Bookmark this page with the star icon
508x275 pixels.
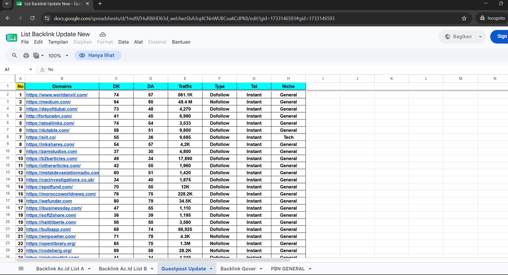click(464, 18)
